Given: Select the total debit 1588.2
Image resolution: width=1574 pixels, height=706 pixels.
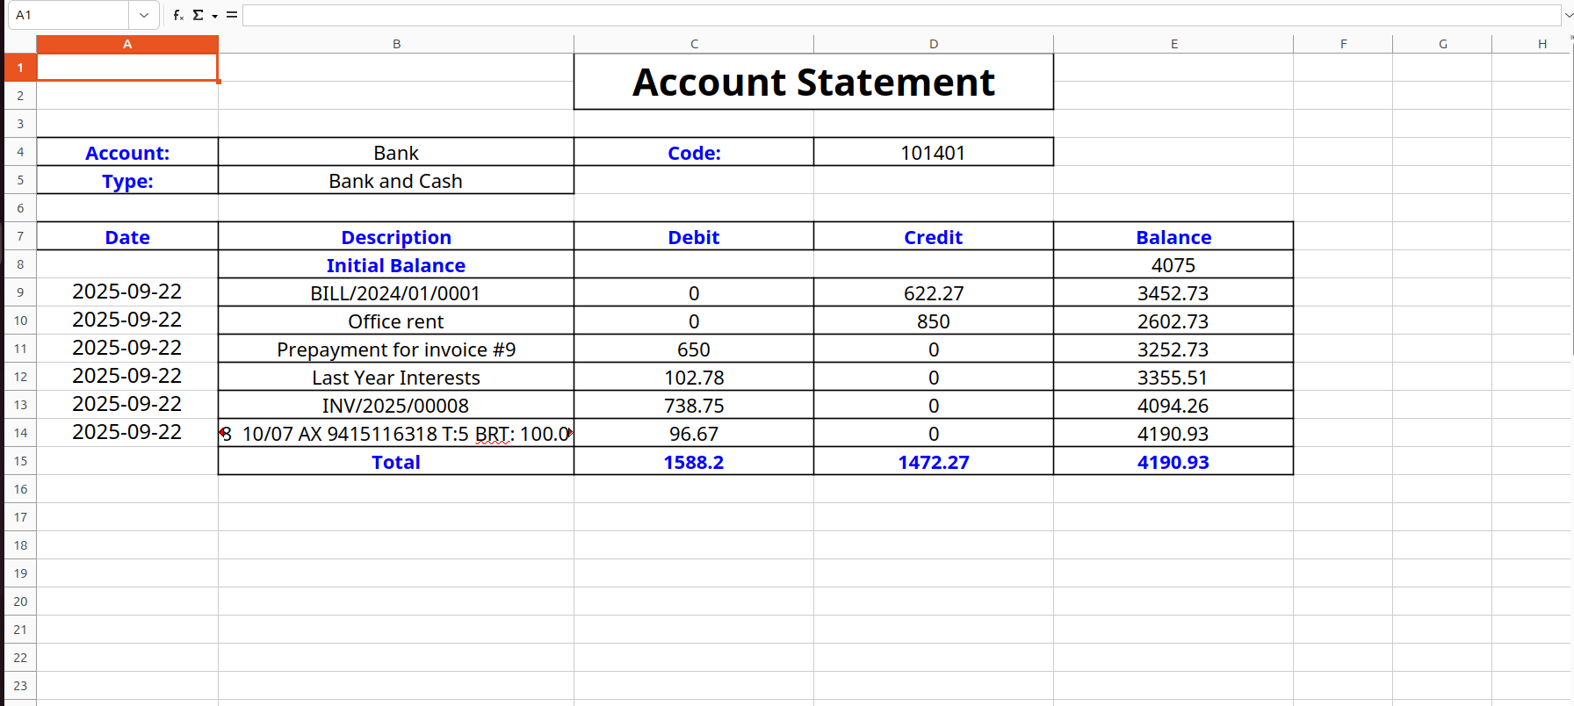Looking at the screenshot, I should (694, 461).
